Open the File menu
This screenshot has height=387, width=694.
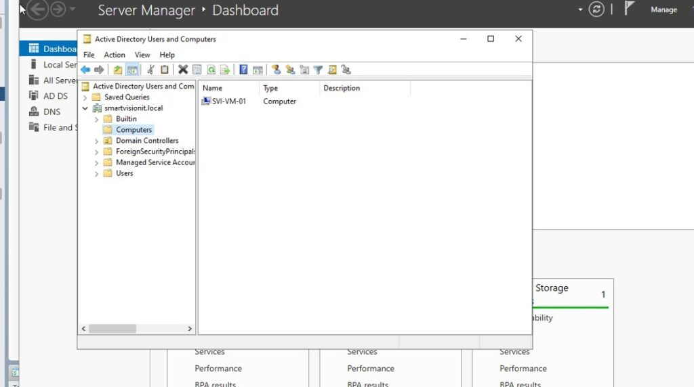click(89, 55)
